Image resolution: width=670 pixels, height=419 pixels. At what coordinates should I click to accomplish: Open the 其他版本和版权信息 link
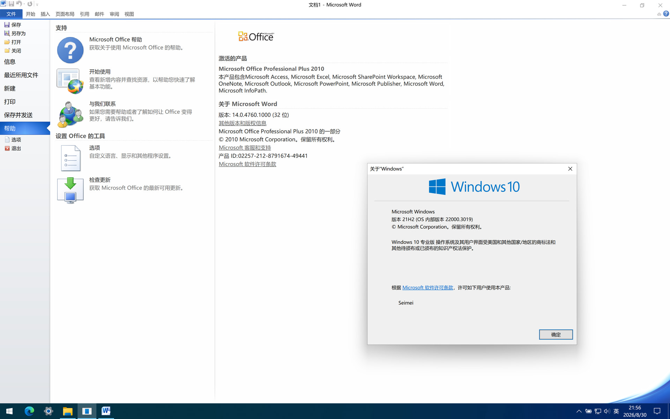coord(243,123)
